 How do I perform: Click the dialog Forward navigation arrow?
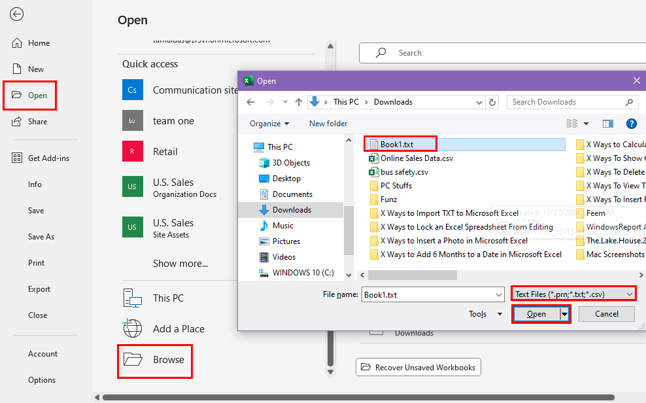click(x=270, y=102)
